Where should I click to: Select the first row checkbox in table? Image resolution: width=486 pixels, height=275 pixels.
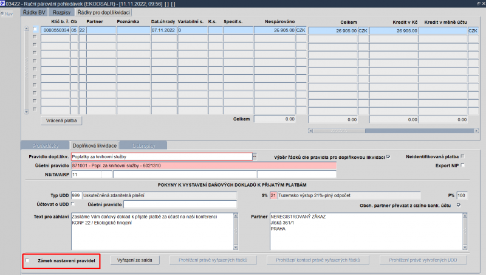point(35,29)
